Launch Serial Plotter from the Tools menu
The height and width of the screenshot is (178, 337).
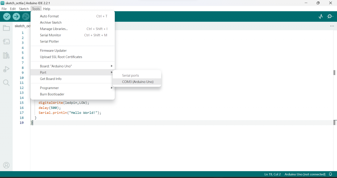[x=73, y=41]
